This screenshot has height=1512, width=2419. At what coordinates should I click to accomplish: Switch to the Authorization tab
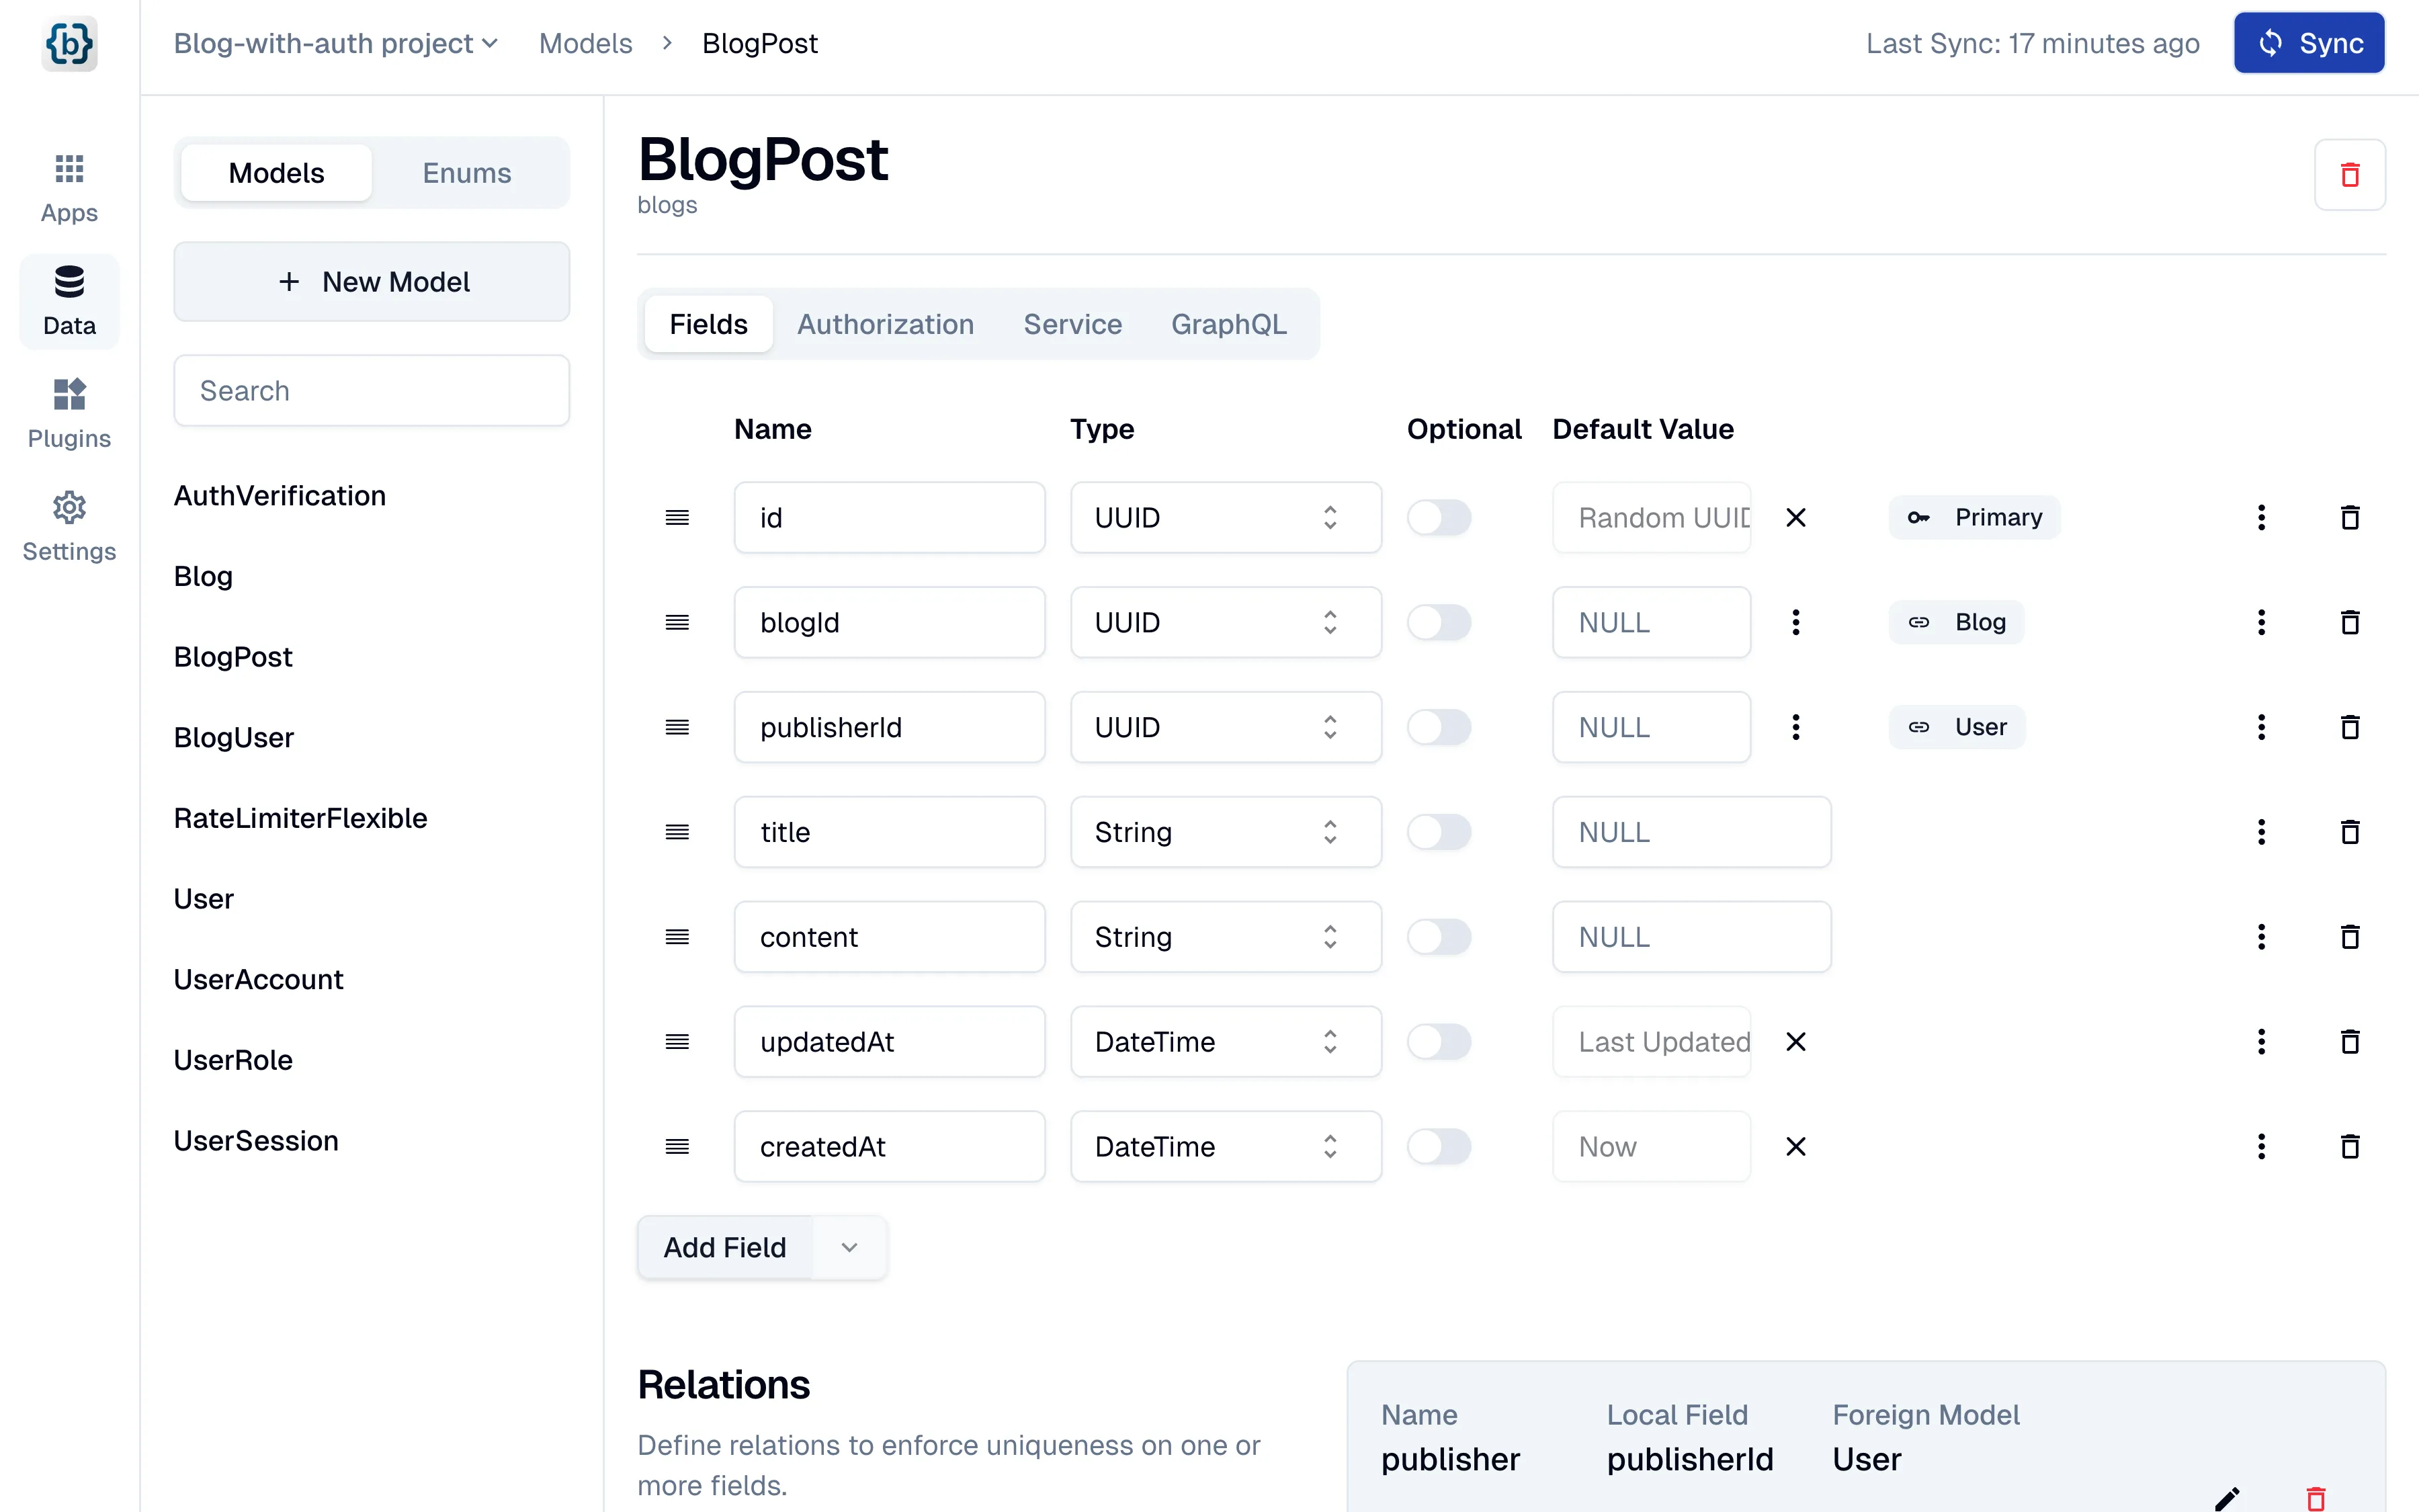pos(886,323)
